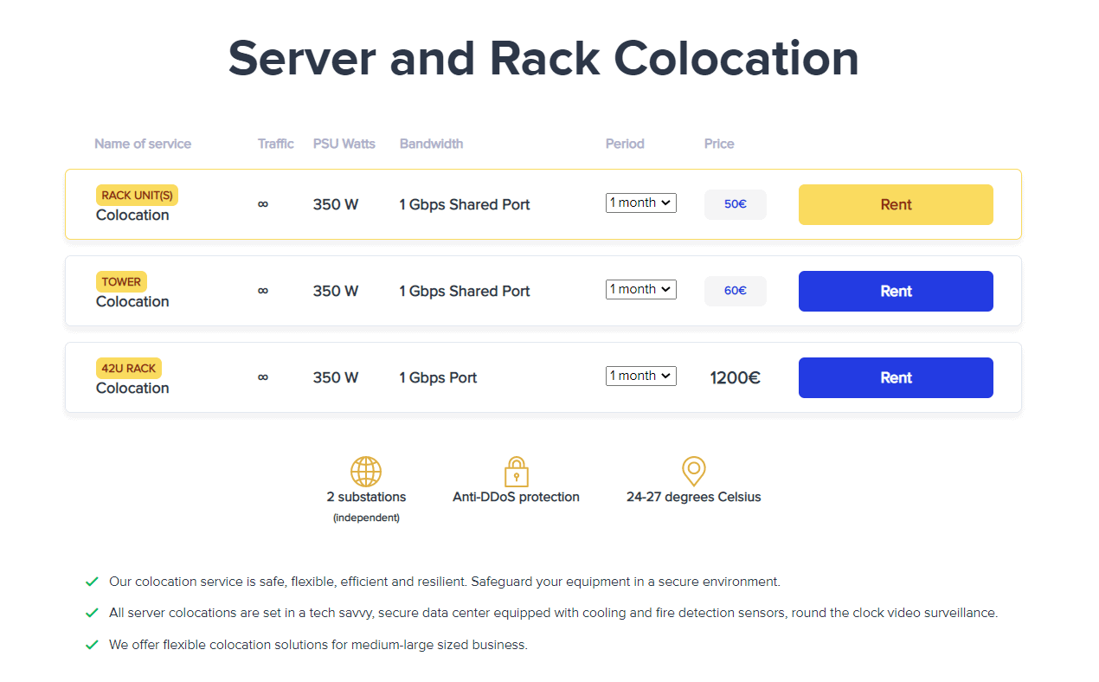Click the infinity traffic symbol in 42U Rack row
Screen dimensions: 1099x682
pos(263,377)
